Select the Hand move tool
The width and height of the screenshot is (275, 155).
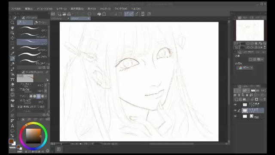(x=12, y=28)
